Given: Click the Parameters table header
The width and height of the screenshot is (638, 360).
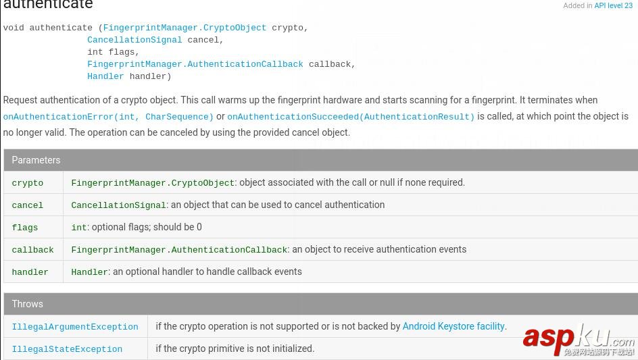Looking at the screenshot, I should [36, 160].
